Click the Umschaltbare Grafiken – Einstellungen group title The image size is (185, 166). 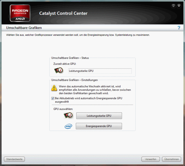(x=74, y=80)
